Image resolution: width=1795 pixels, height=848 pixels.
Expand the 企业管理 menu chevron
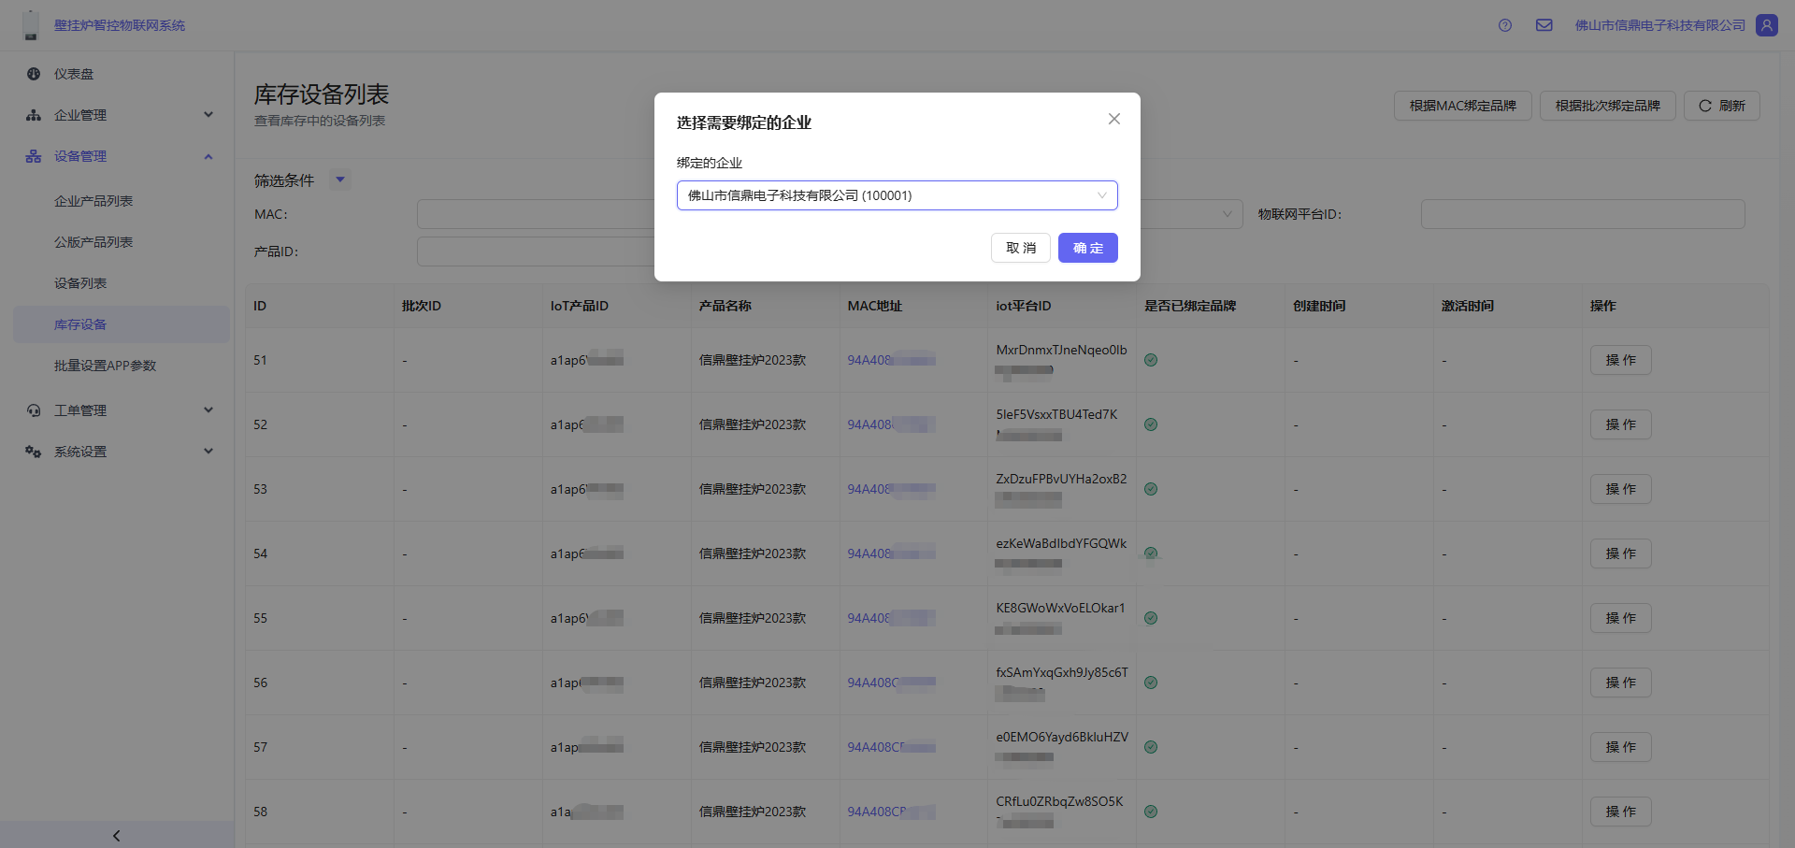pyautogui.click(x=208, y=115)
